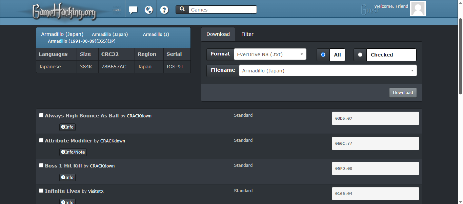463x204 pixels.
Task: Switch to the Filter tab
Action: pyautogui.click(x=247, y=34)
